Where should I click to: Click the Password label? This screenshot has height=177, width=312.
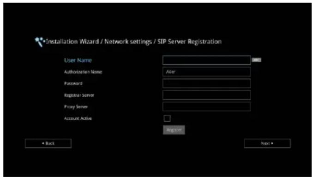click(x=73, y=83)
